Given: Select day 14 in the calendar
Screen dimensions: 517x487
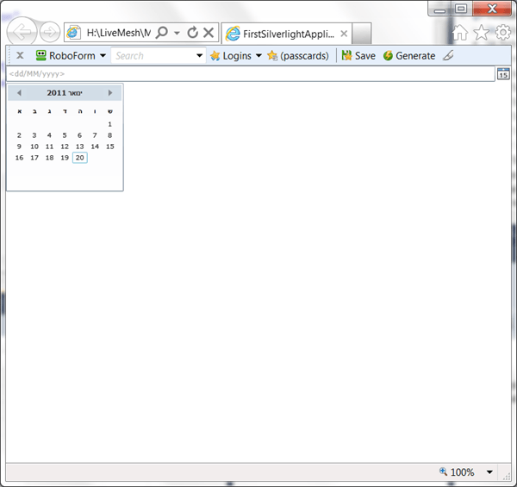Looking at the screenshot, I should (x=95, y=147).
